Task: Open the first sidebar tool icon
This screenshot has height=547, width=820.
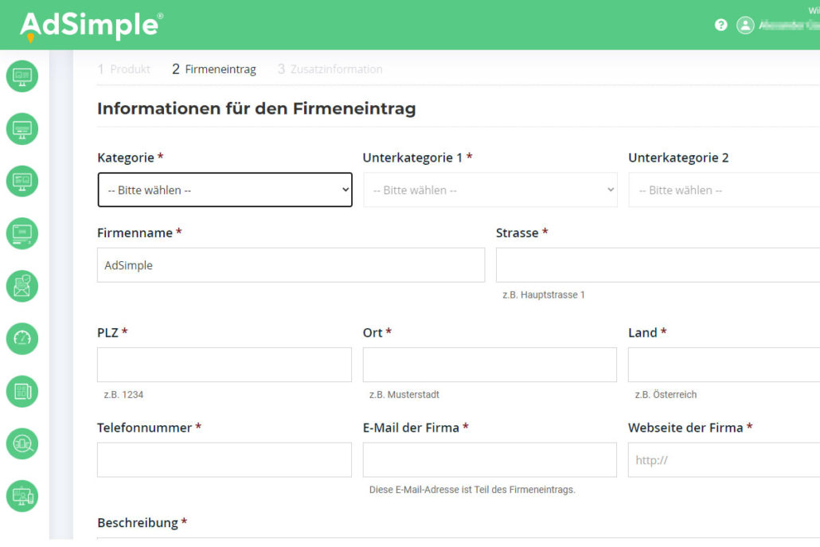Action: coord(21,76)
